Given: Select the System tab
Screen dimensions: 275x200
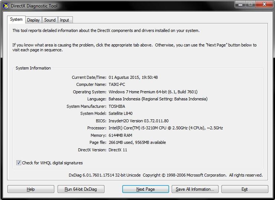Looking at the screenshot, I should coord(16,19).
